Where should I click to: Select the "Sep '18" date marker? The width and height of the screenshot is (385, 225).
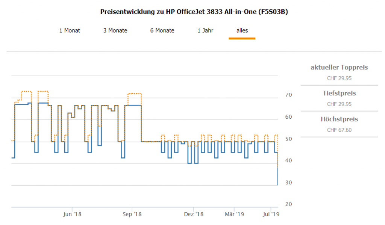tap(132, 214)
